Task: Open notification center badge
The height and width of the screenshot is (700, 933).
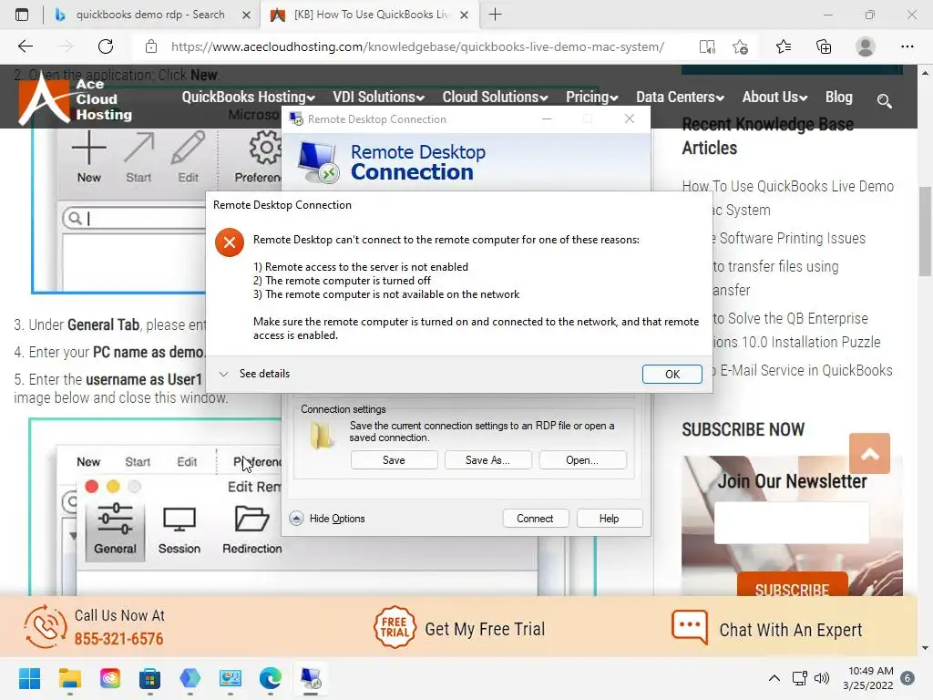Action: coord(907,678)
